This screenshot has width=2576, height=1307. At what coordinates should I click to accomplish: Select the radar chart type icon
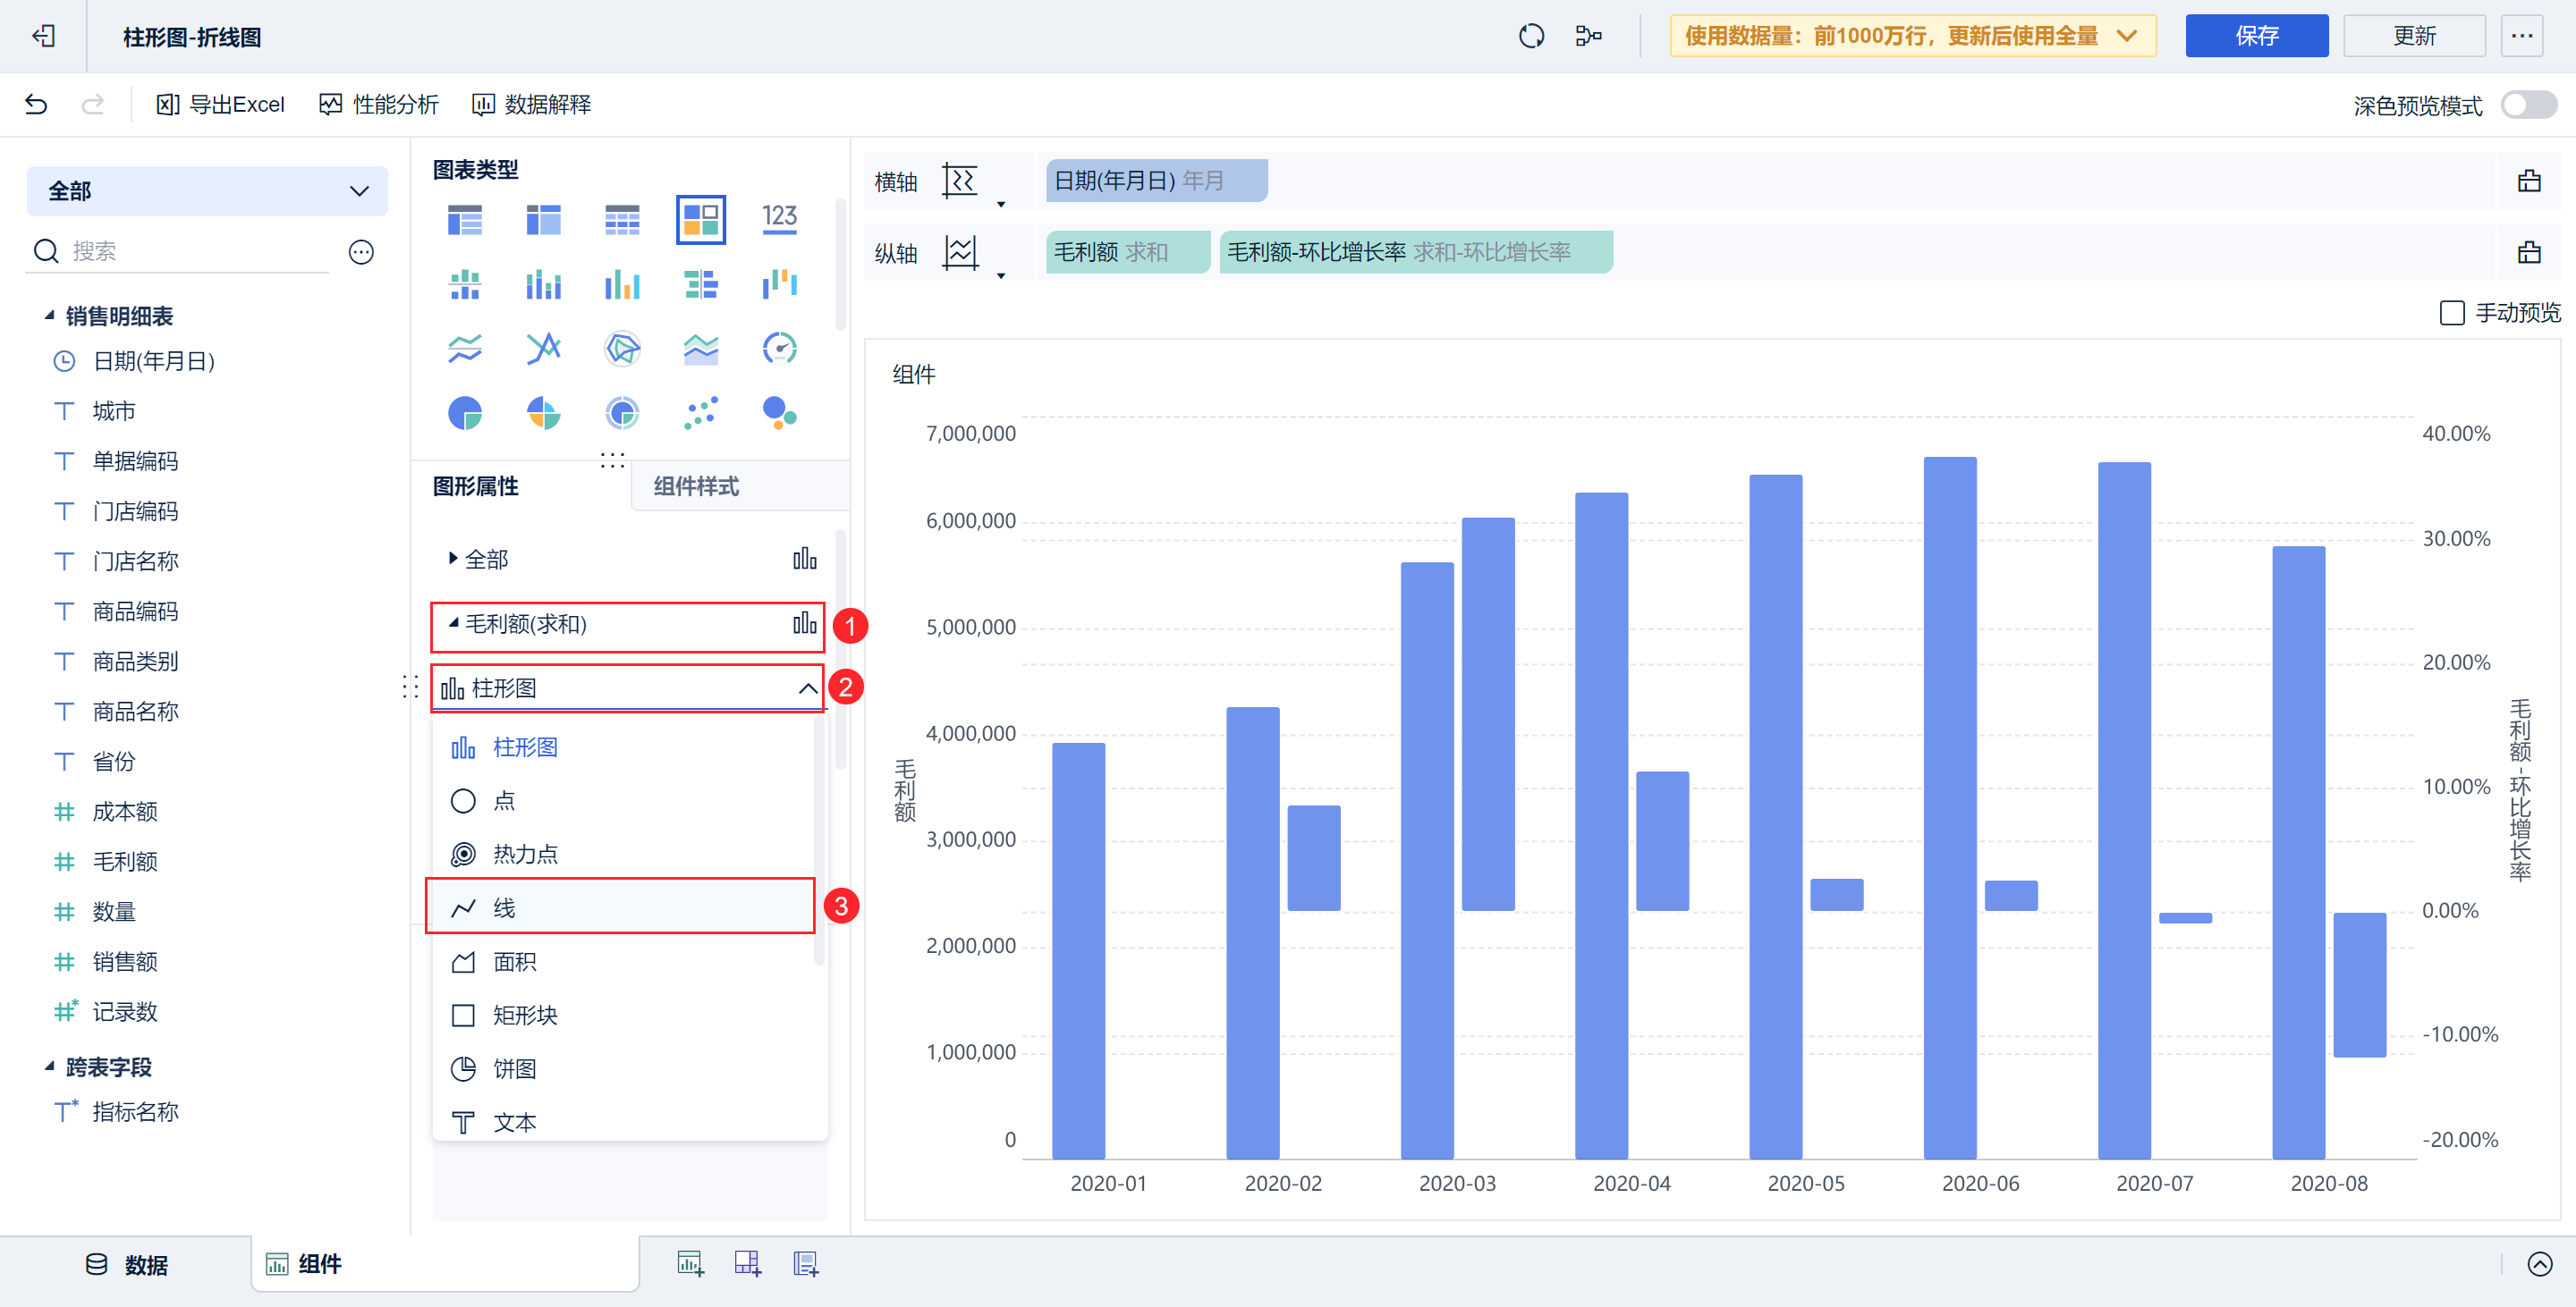622,349
